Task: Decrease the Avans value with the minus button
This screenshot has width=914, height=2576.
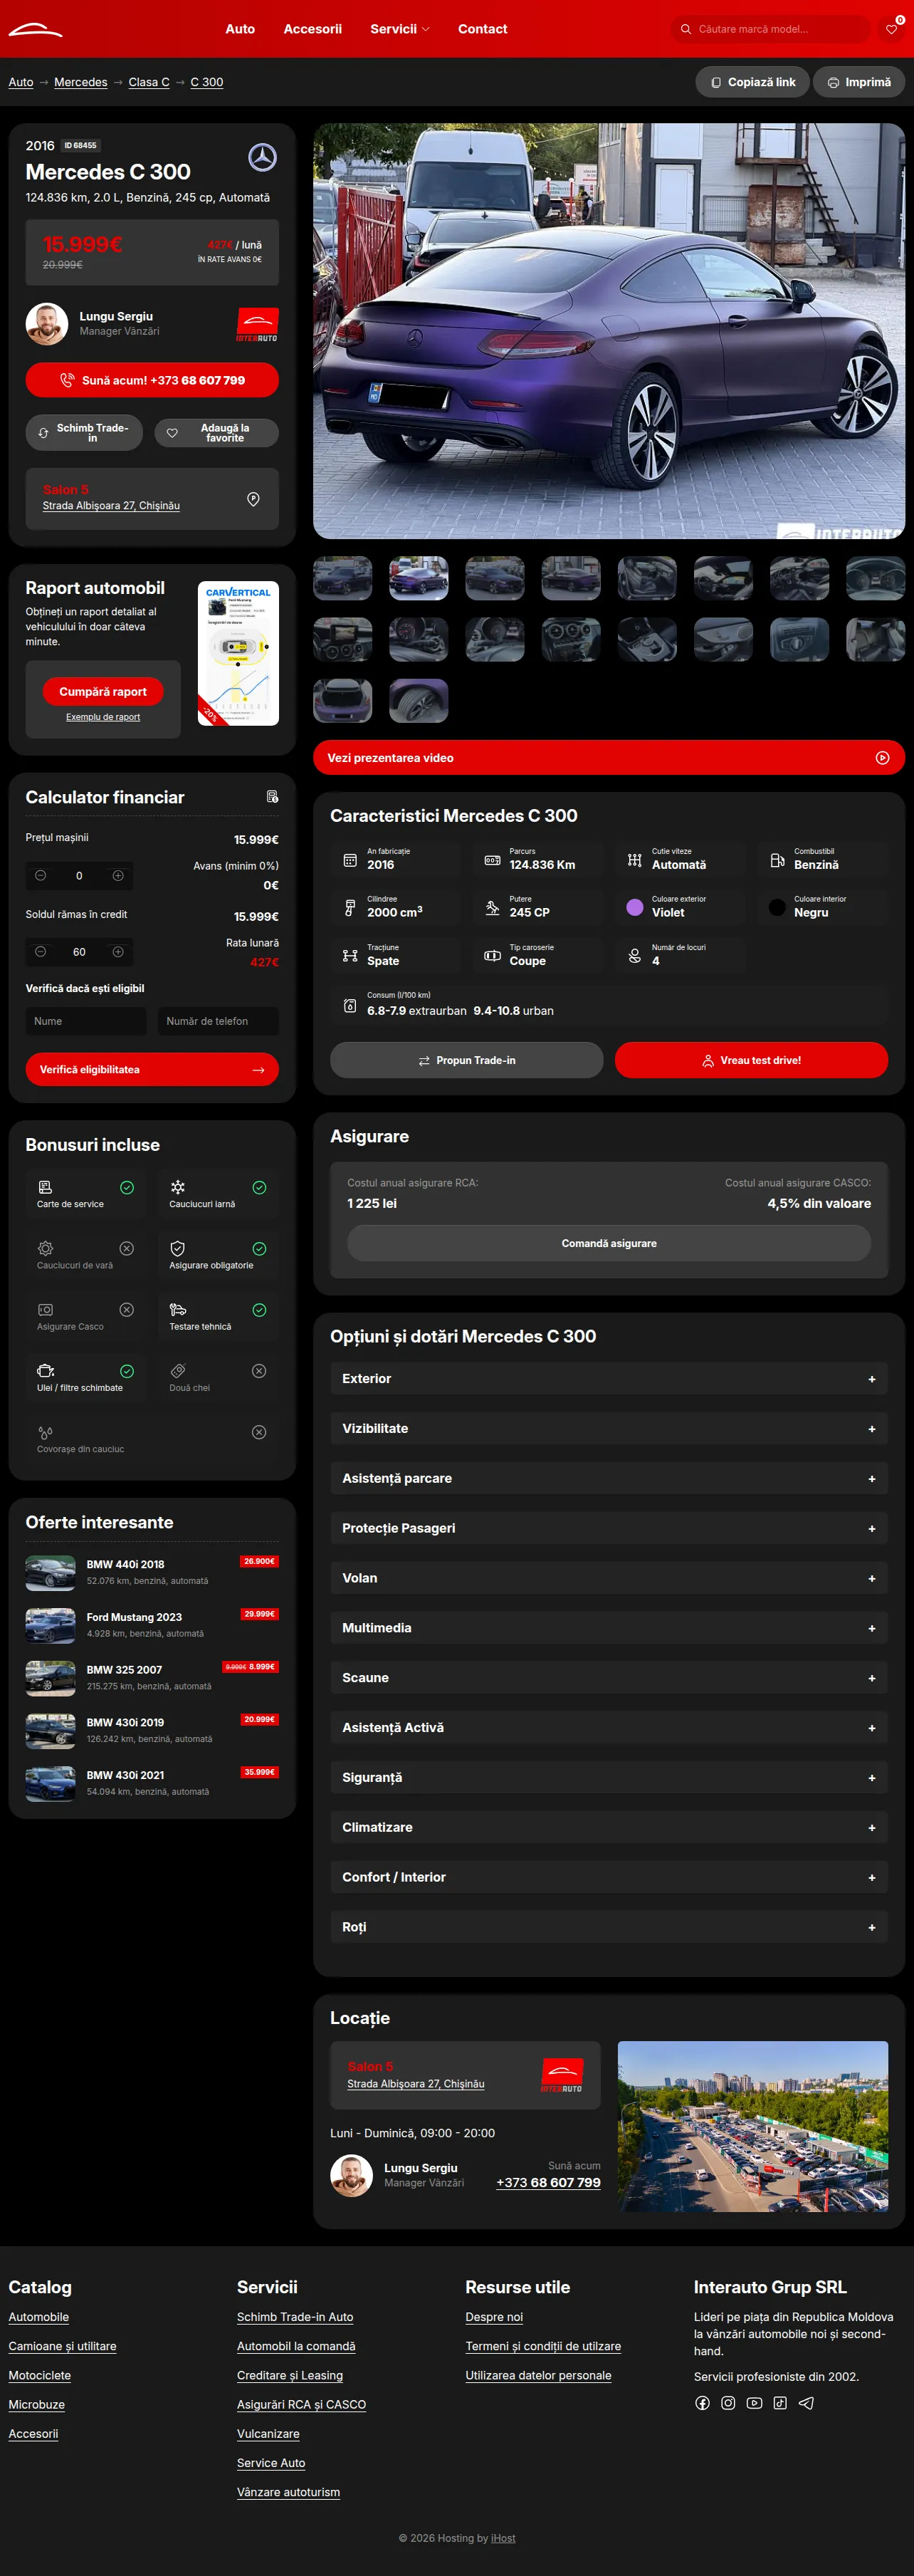Action: pyautogui.click(x=41, y=876)
